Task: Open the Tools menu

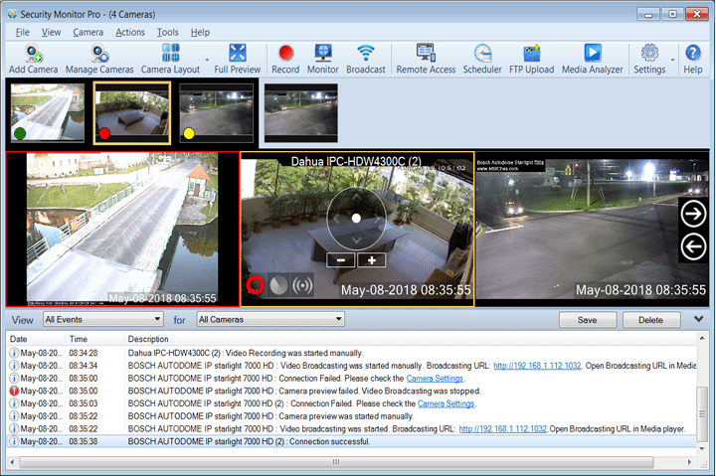Action: click(x=168, y=32)
